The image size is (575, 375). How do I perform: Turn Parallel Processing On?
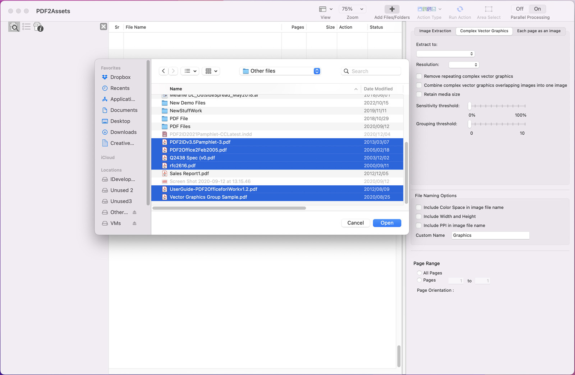point(537,9)
